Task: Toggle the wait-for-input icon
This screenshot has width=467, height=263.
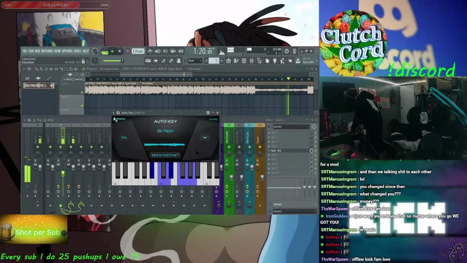Action: click(x=158, y=51)
